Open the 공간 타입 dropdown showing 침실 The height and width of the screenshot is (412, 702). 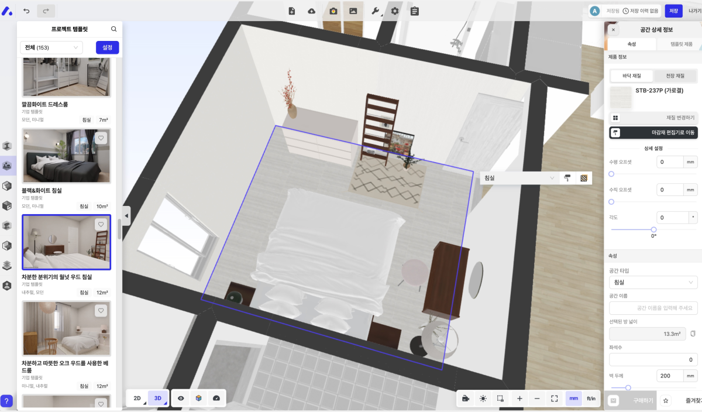pyautogui.click(x=653, y=282)
